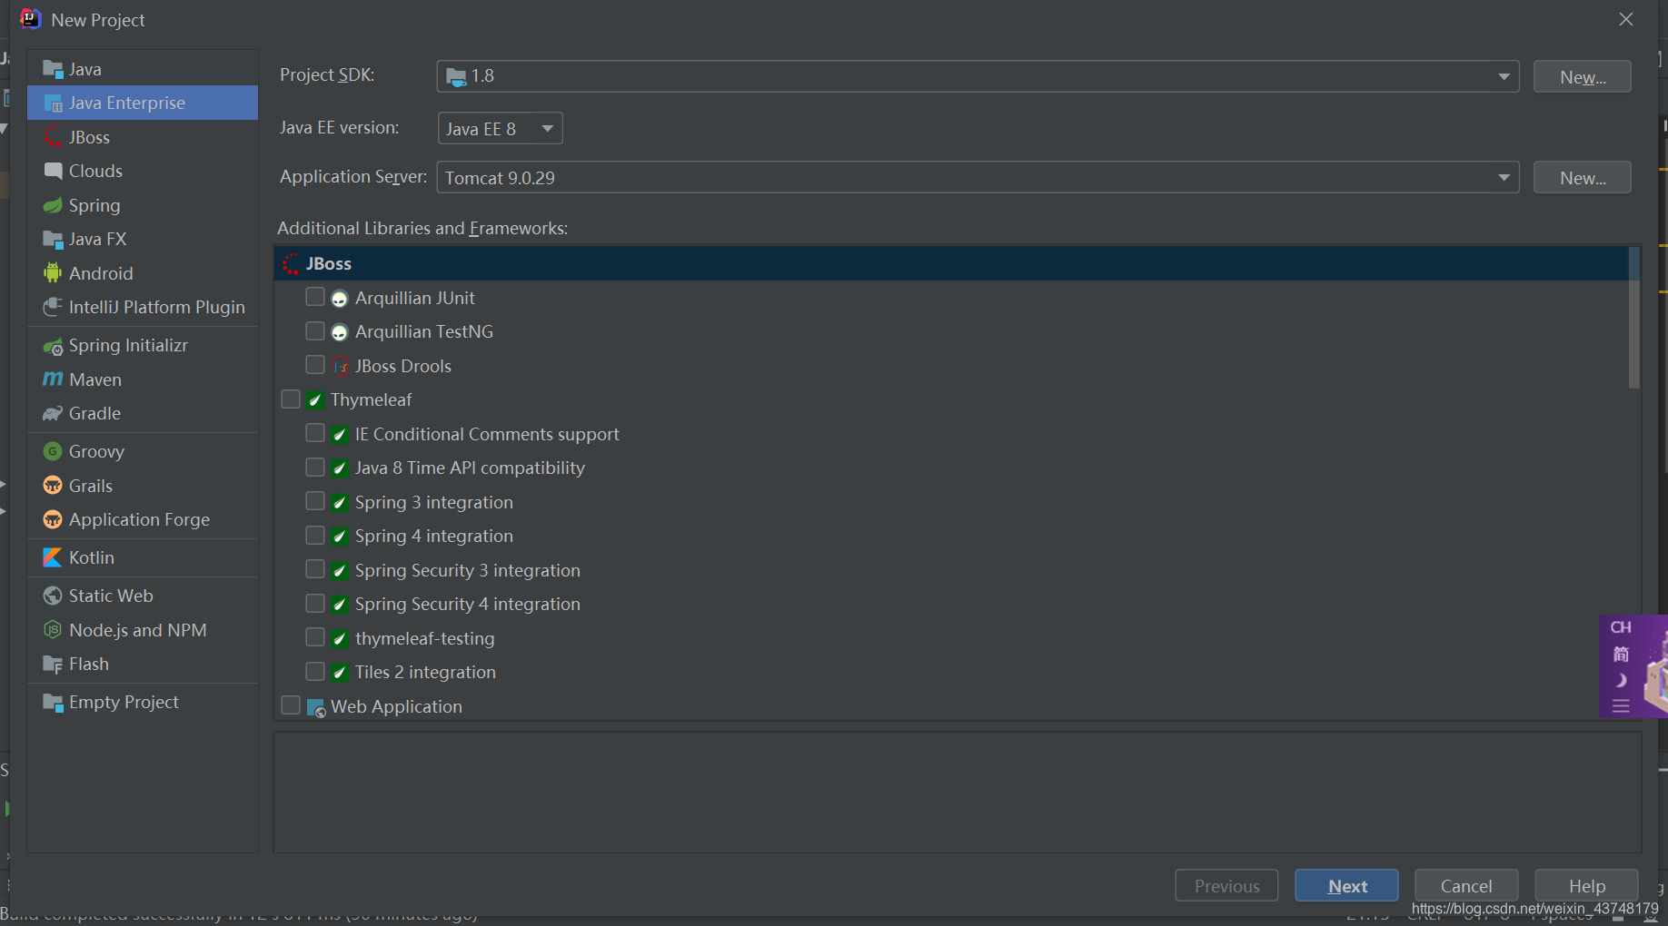Click the Help button
The image size is (1668, 926).
tap(1586, 886)
